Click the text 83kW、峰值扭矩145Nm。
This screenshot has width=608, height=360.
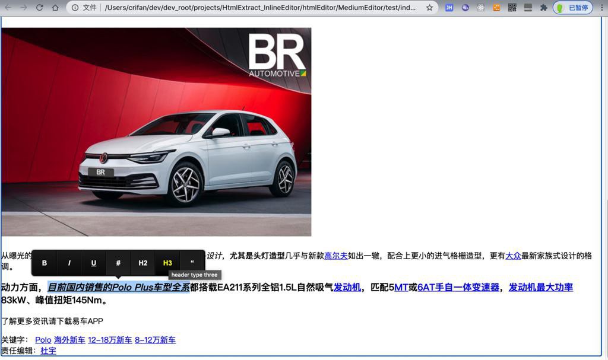tap(54, 300)
